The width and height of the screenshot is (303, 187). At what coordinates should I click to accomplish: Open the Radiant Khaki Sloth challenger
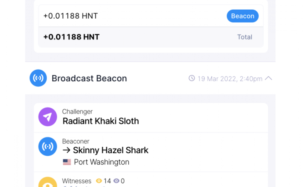[101, 121]
